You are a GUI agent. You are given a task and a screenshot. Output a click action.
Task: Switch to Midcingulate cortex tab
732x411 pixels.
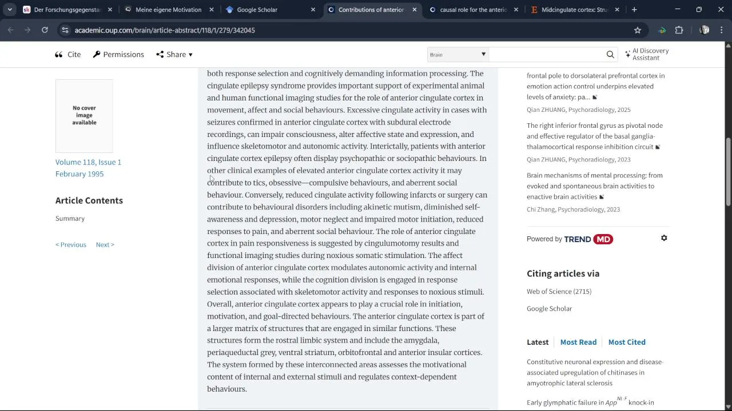point(575,10)
